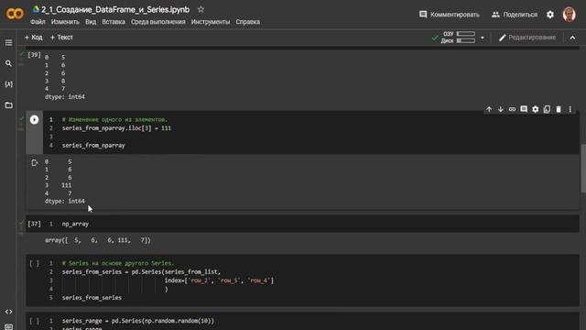
Task: Open the Справка menu
Action: 247,22
